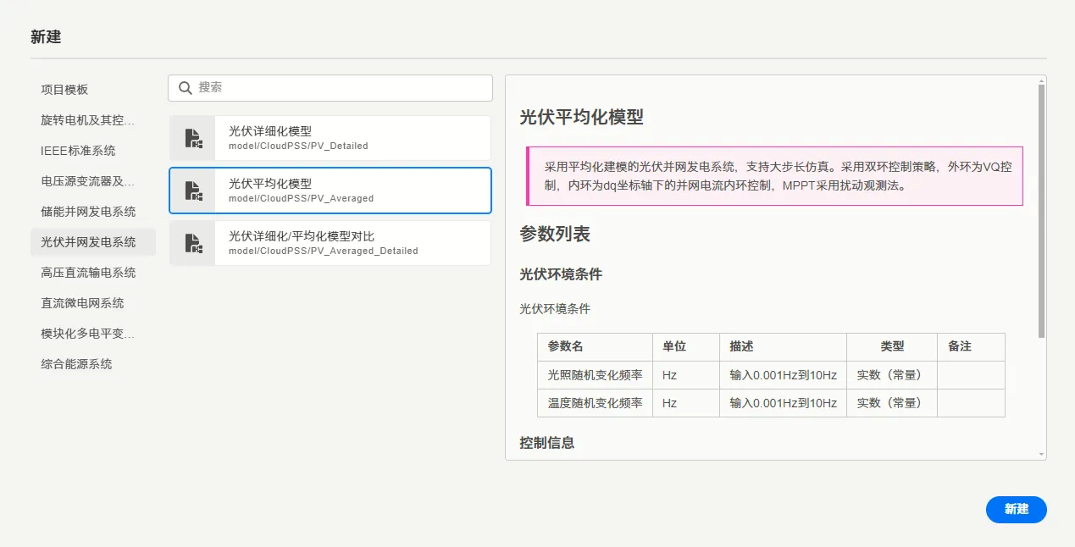Click the 温度随机变化频率 table cell
Image resolution: width=1075 pixels, height=547 pixels.
tap(596, 403)
